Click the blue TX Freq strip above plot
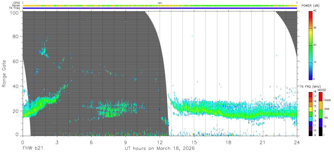The image size is (334, 154). pos(160,8)
